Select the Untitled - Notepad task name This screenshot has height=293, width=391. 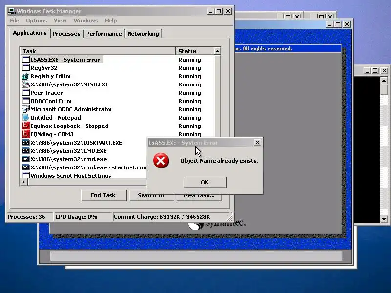click(56, 118)
